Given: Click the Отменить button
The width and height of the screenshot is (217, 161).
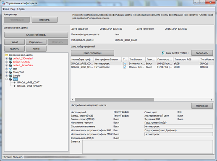Looking at the screenshot, I should click(58, 42).
